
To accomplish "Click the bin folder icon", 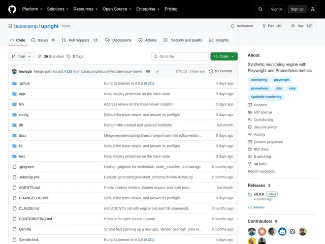I will (14, 104).
